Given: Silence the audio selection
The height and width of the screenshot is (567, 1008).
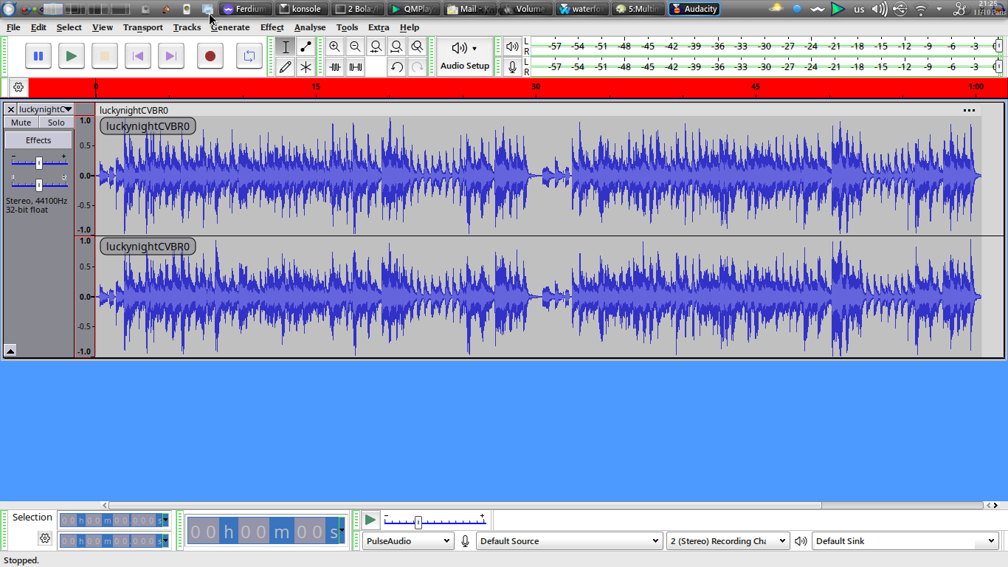Looking at the screenshot, I should [356, 67].
